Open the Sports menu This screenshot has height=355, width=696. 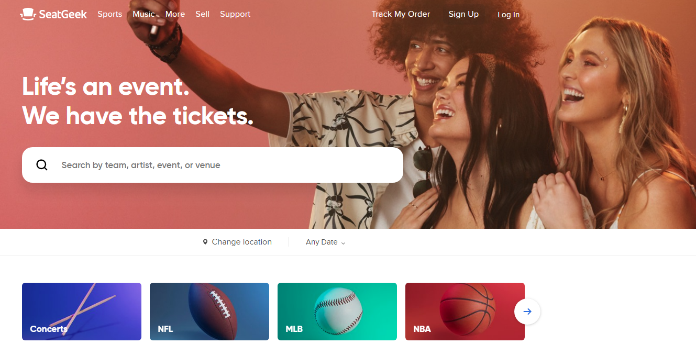[x=110, y=14]
